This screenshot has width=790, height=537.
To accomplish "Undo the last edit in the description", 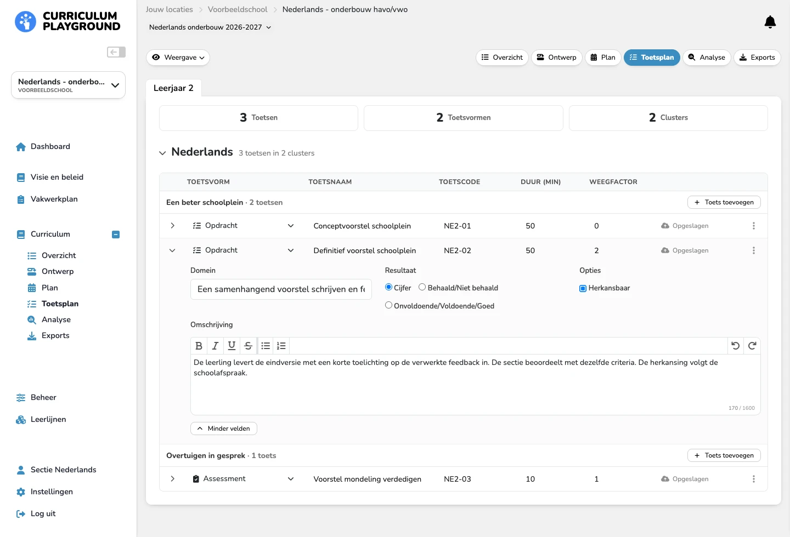I will point(736,346).
